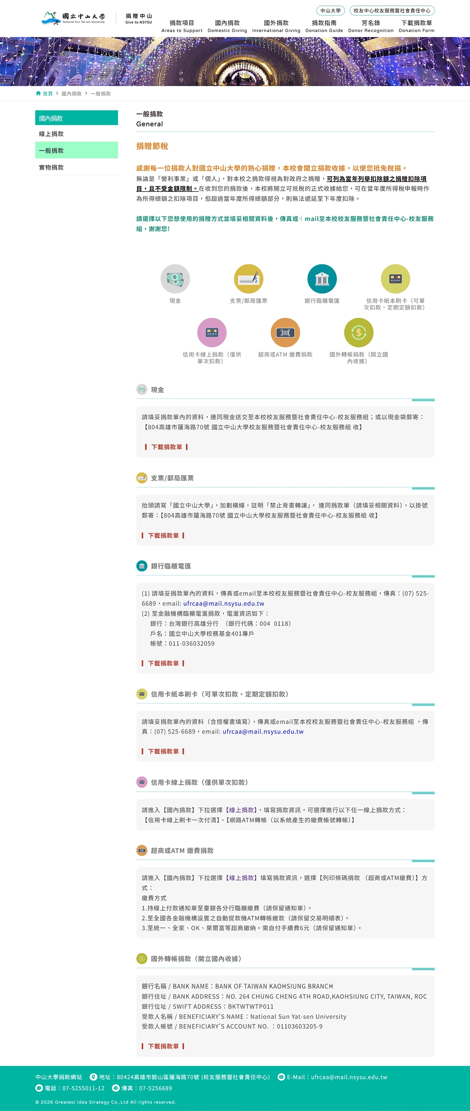Viewport: 470px width, 1111px height.
Task: Click the small bank icon beside 銀行臨櫃電匯 heading
Action: [142, 566]
